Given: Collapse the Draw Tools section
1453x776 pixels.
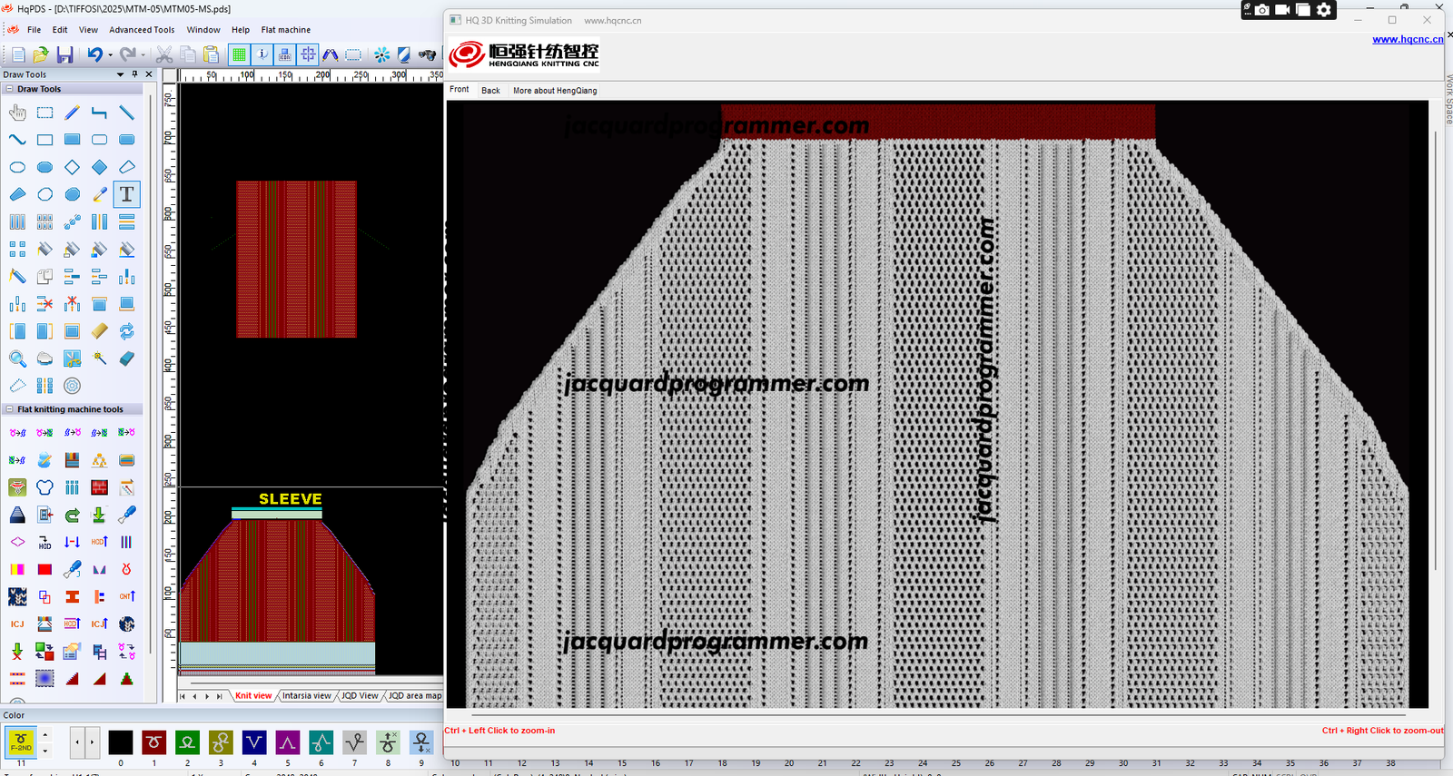Looking at the screenshot, I should [x=9, y=89].
